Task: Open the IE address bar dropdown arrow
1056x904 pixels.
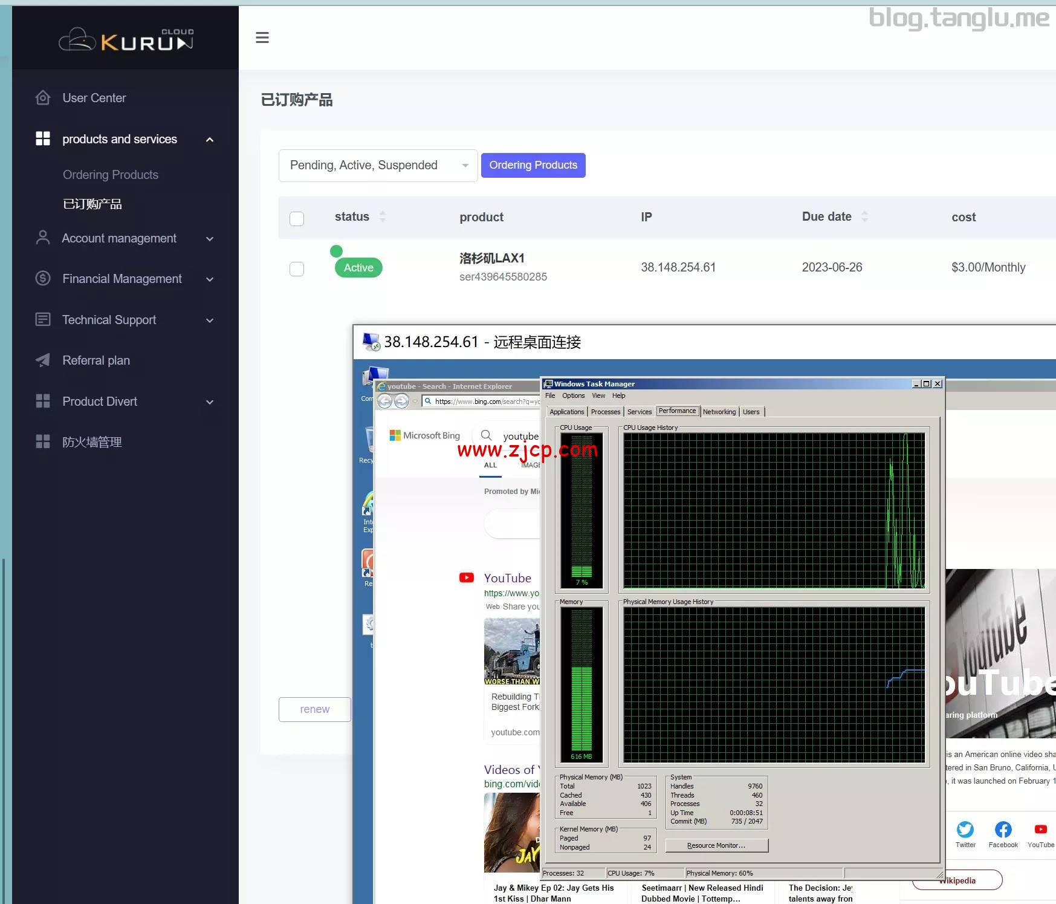Action: coord(415,401)
